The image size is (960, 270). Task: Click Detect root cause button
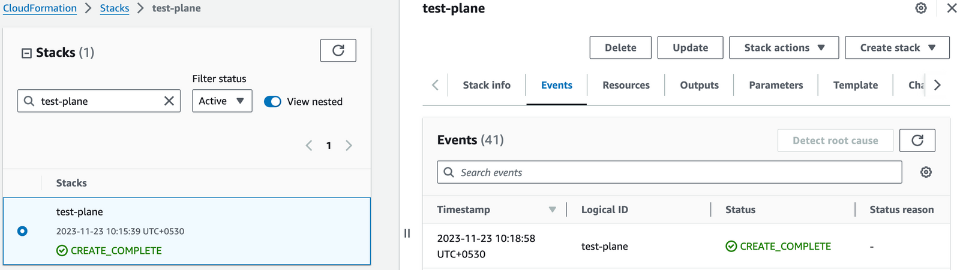pos(835,140)
